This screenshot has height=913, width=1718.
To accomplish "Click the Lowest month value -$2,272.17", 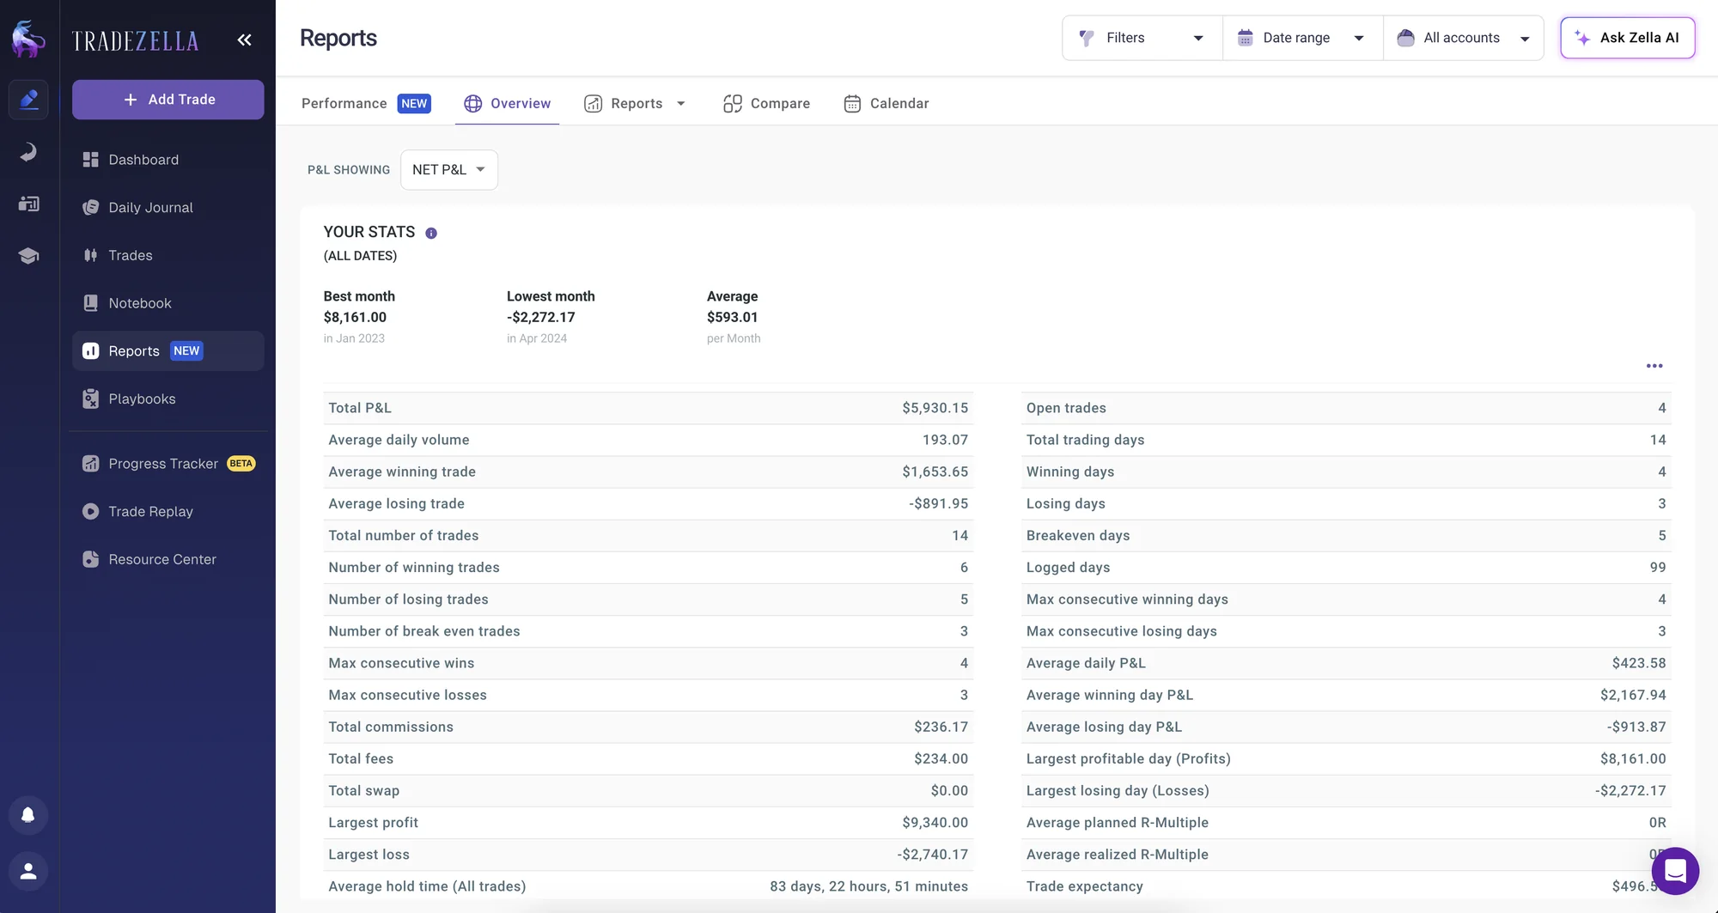I will pyautogui.click(x=541, y=317).
